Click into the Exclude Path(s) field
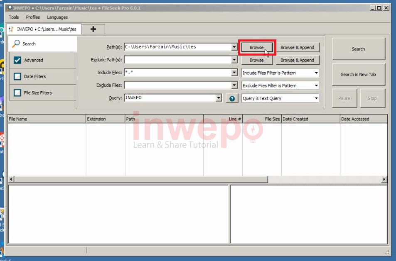The width and height of the screenshot is (396, 261). [x=178, y=60]
